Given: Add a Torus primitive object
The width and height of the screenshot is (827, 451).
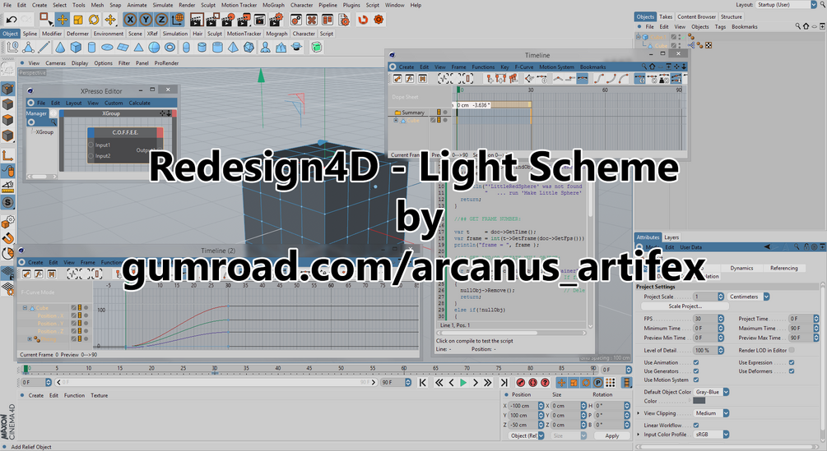Looking at the screenshot, I should [170, 48].
